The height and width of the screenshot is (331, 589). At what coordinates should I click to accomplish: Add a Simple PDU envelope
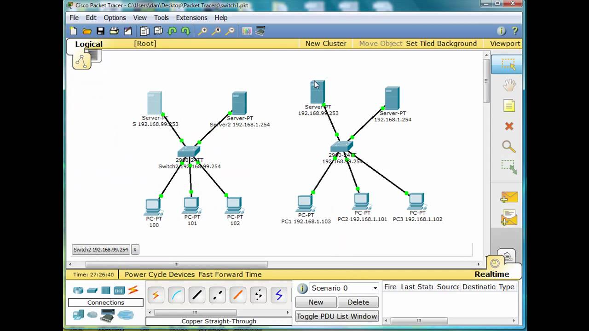click(x=509, y=197)
